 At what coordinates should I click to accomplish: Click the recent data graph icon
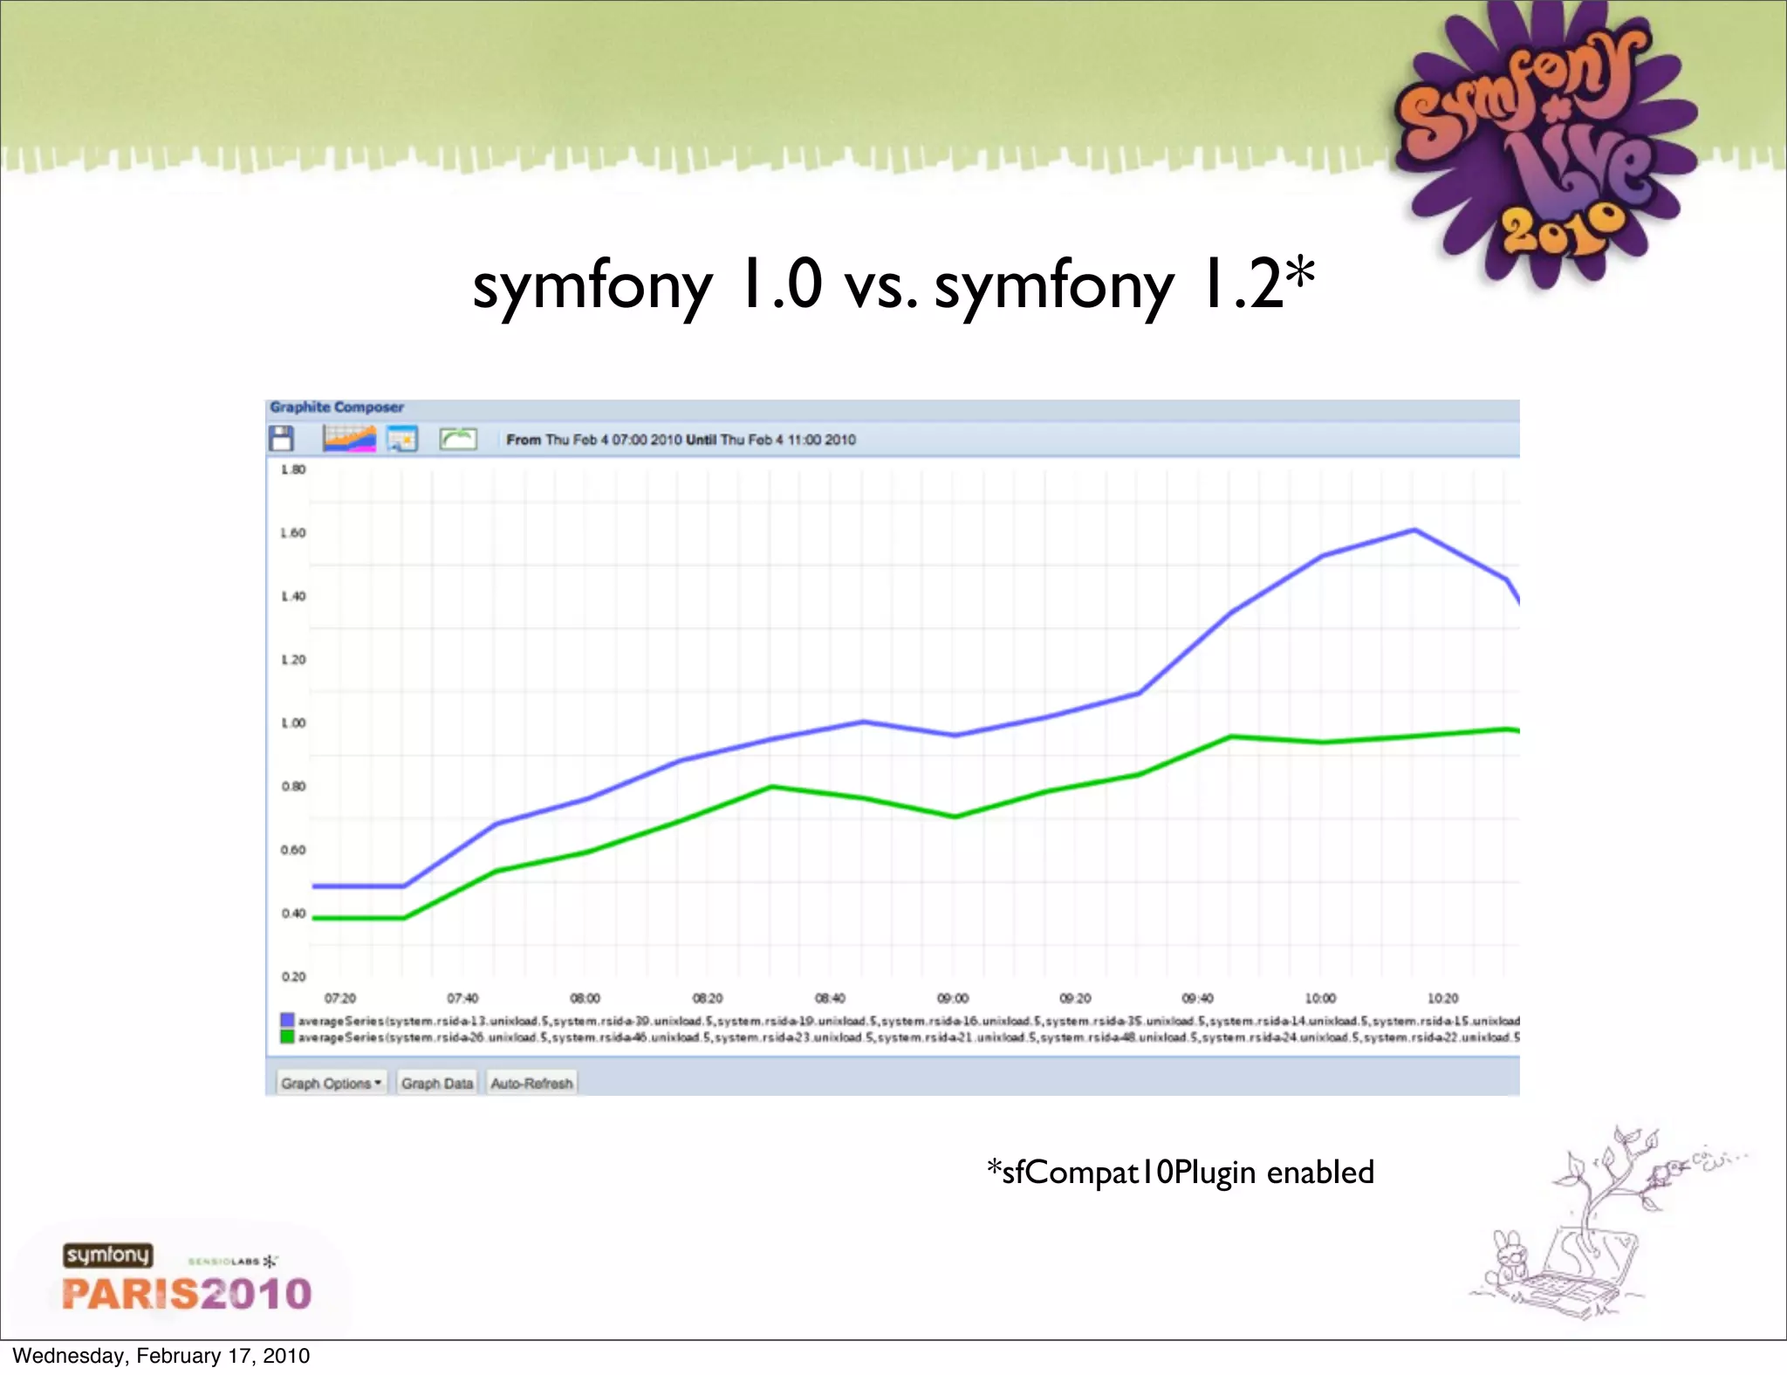pyautogui.click(x=349, y=438)
